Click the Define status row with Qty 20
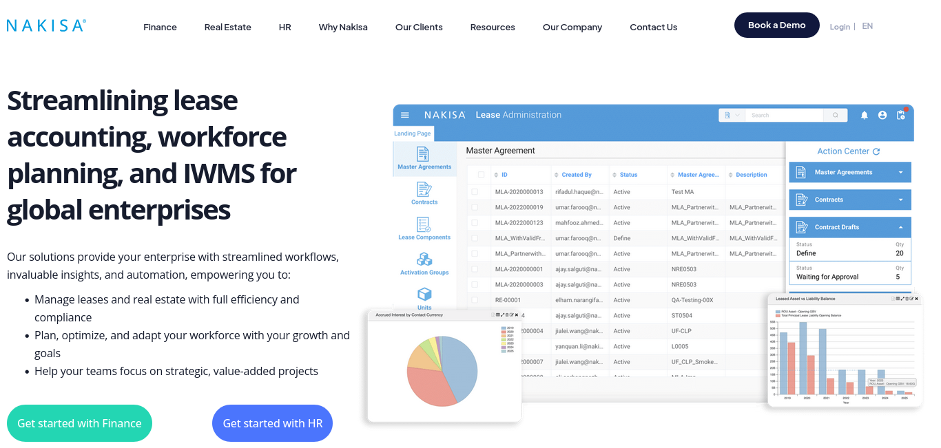 click(x=850, y=249)
